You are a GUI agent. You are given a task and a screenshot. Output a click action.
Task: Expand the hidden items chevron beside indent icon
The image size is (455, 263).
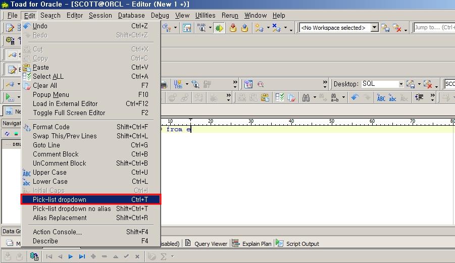point(432,97)
